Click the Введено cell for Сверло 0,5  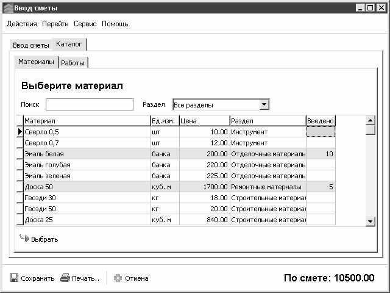pyautogui.click(x=321, y=132)
